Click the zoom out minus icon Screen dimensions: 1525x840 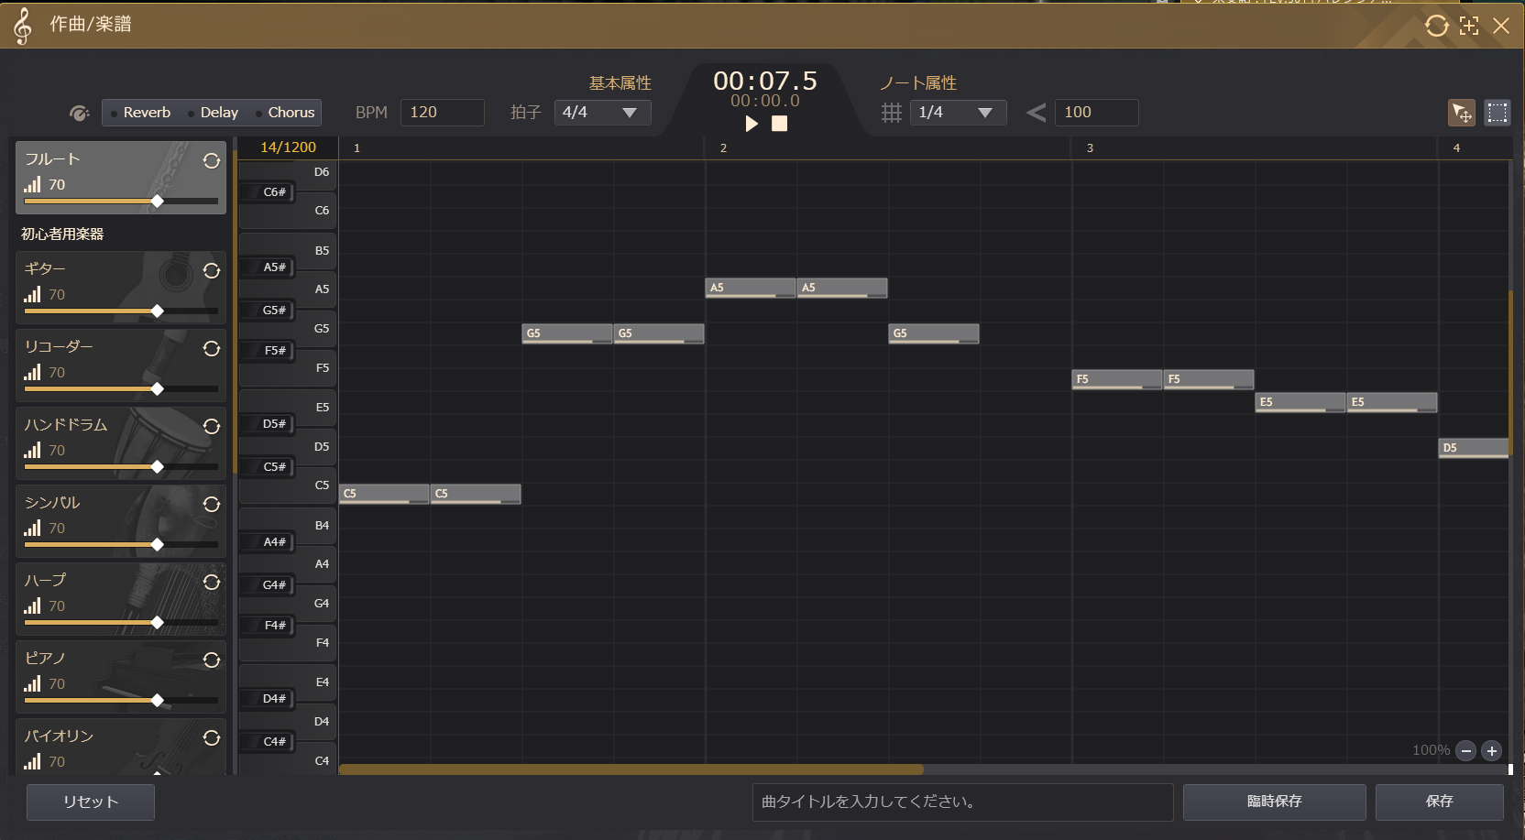click(x=1466, y=751)
